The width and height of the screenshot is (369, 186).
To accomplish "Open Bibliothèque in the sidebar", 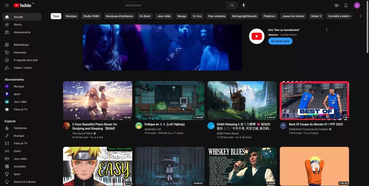I will (22, 45).
